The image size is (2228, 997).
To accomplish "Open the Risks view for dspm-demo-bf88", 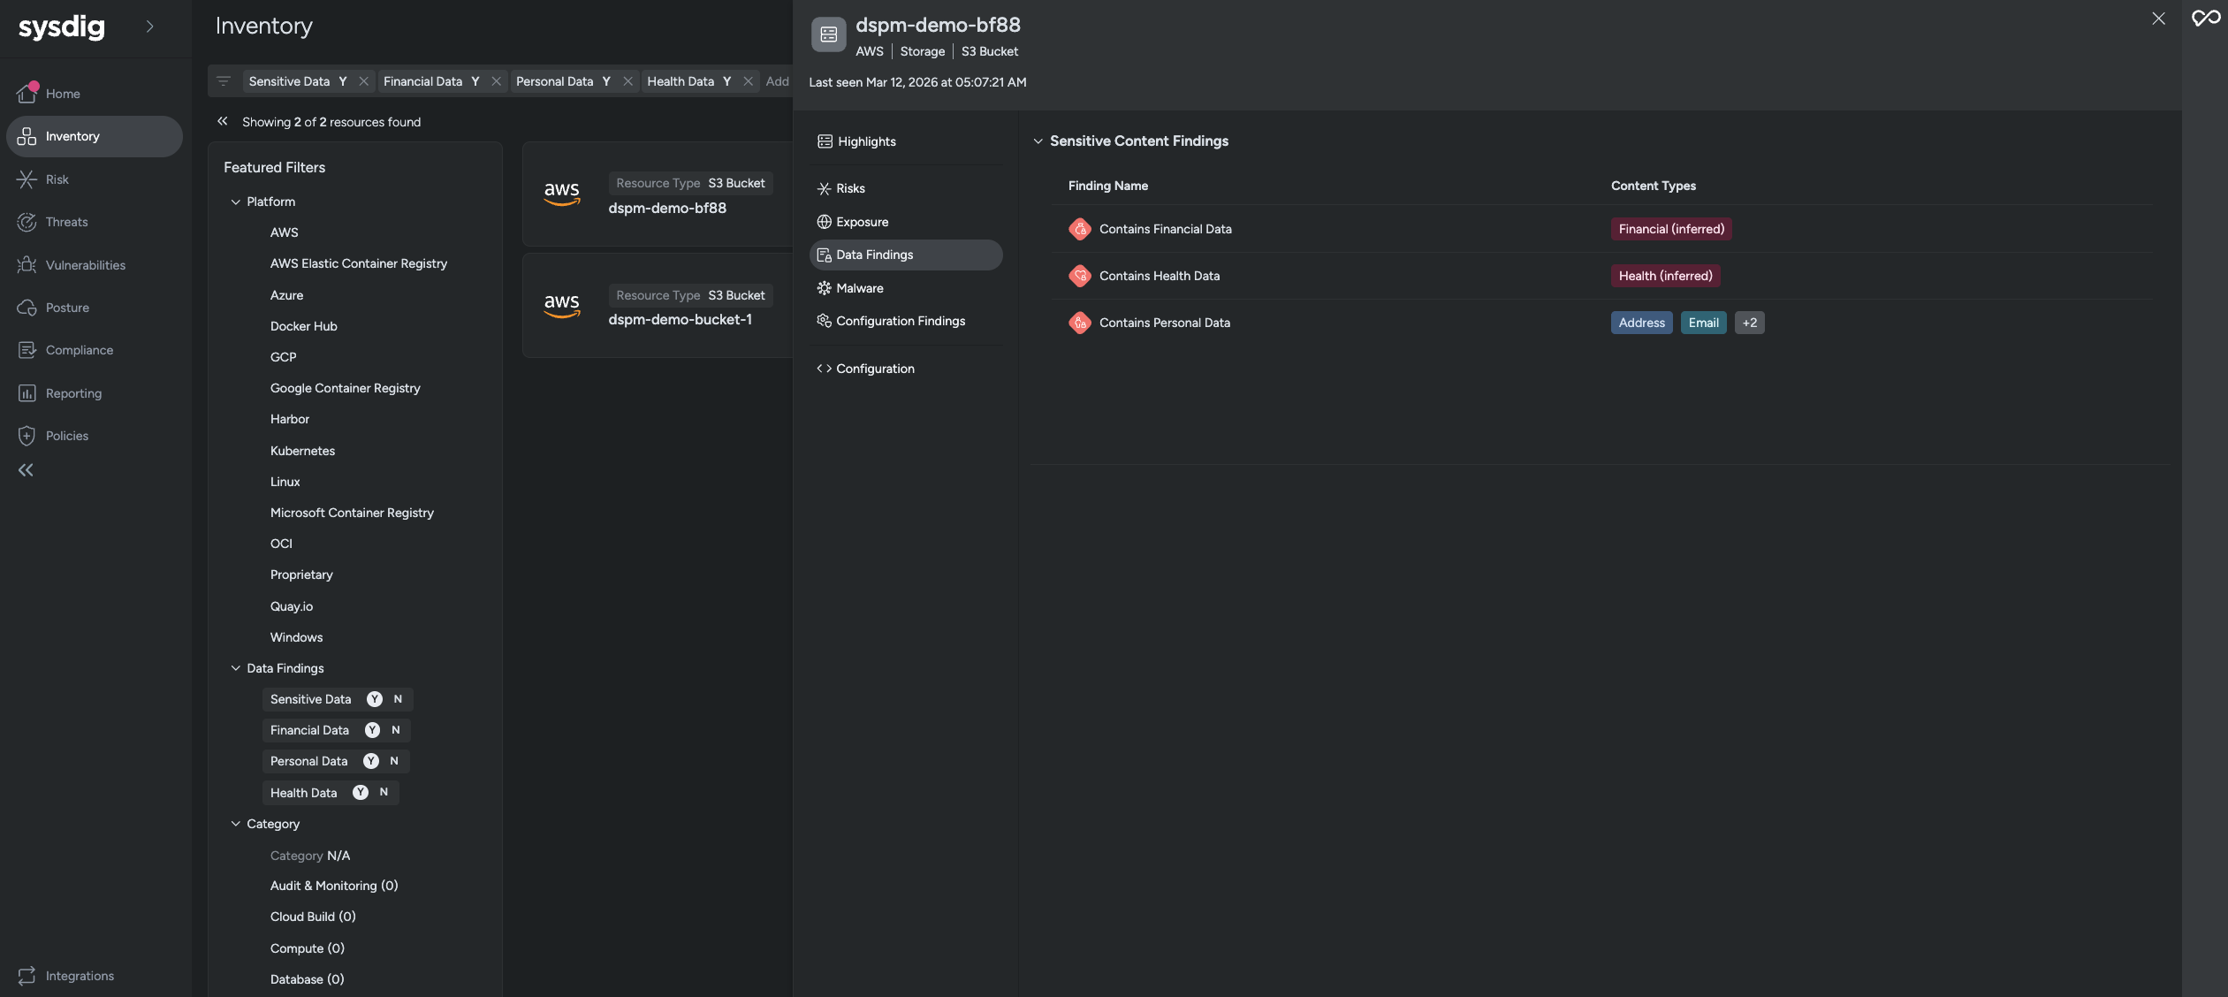I will tap(850, 187).
